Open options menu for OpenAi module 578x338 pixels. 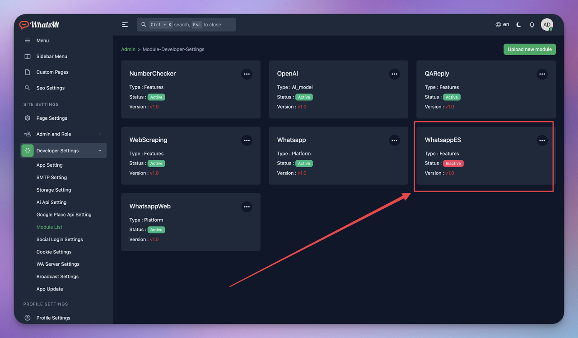pos(394,74)
